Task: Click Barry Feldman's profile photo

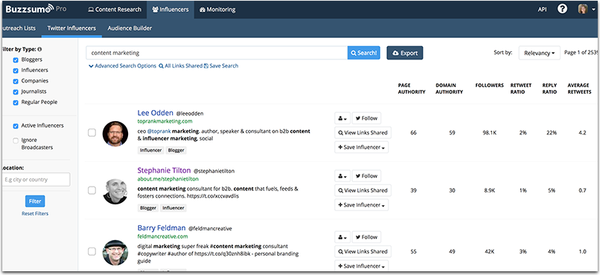Action: pyautogui.click(x=115, y=253)
